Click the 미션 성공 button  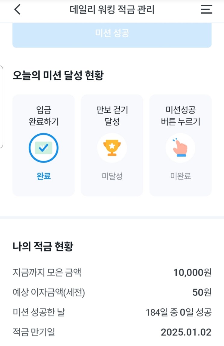tap(112, 35)
